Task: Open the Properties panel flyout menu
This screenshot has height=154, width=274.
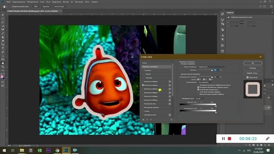Action: point(272,12)
